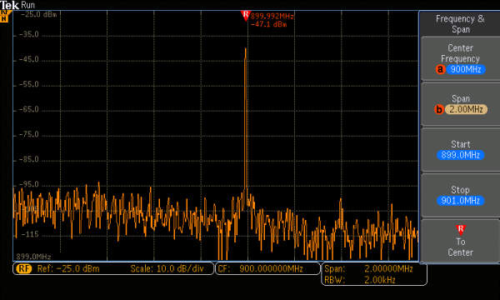500x300 pixels.
Task: Click the red R reference marker triangle
Action: (x=246, y=15)
